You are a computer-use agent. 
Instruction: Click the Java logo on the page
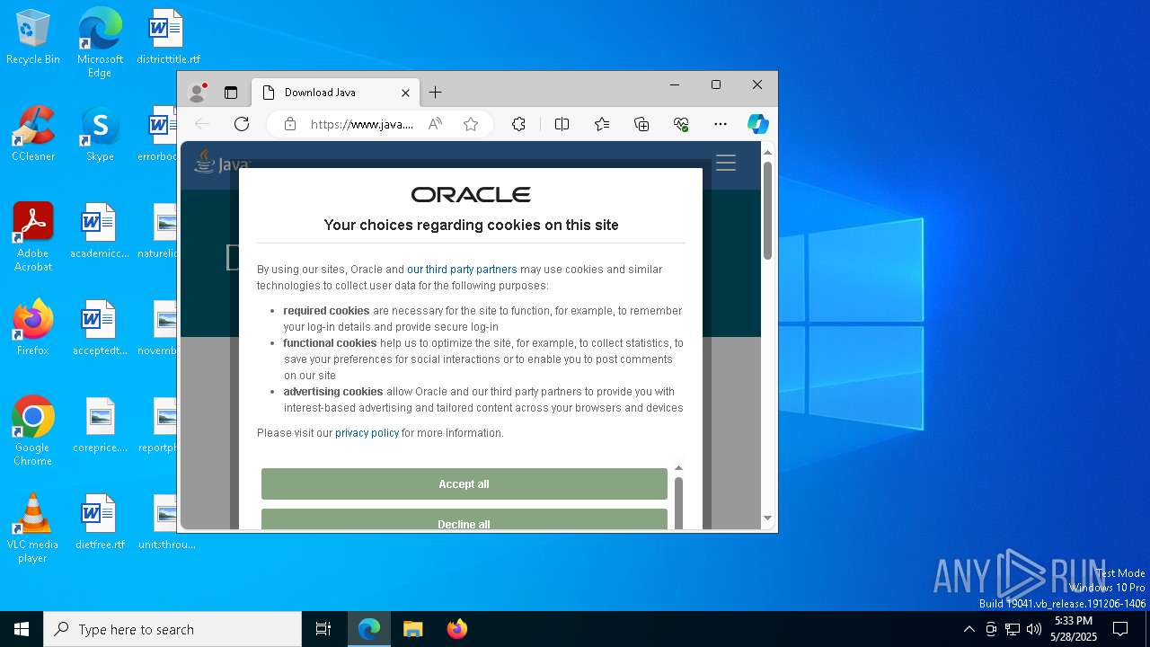coord(222,162)
